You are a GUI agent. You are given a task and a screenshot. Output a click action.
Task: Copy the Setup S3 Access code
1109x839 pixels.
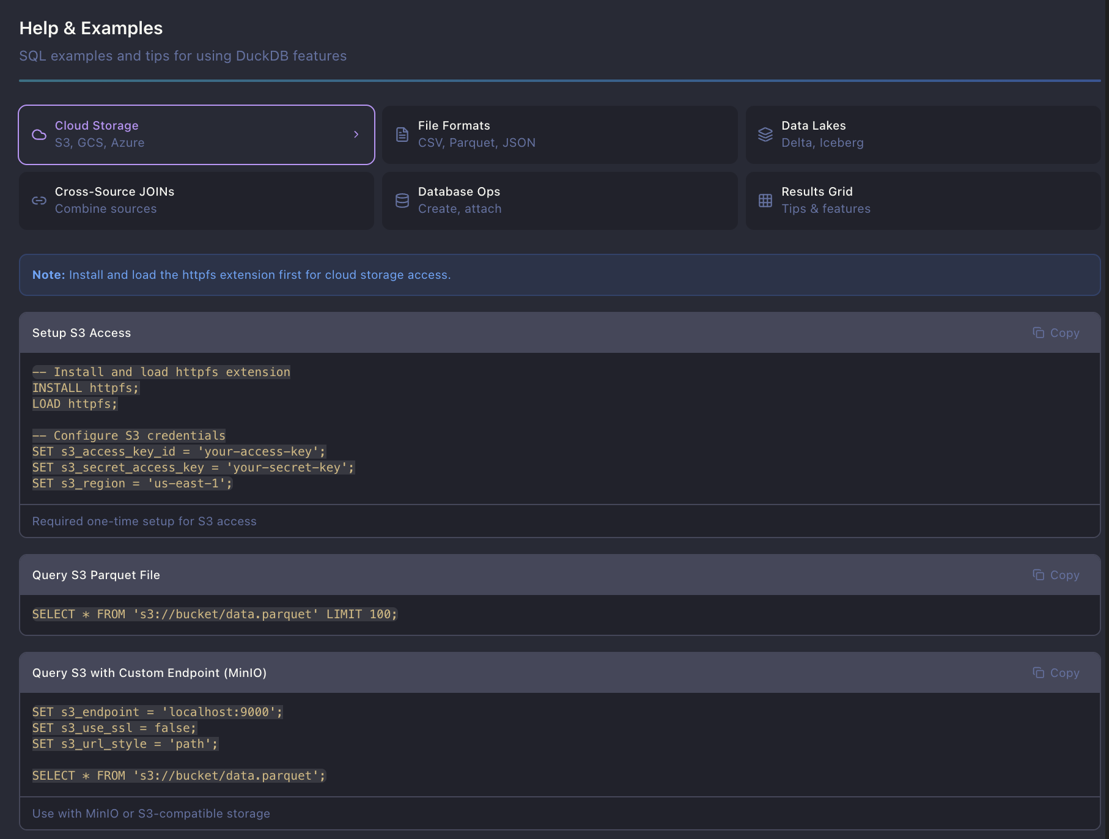1056,333
